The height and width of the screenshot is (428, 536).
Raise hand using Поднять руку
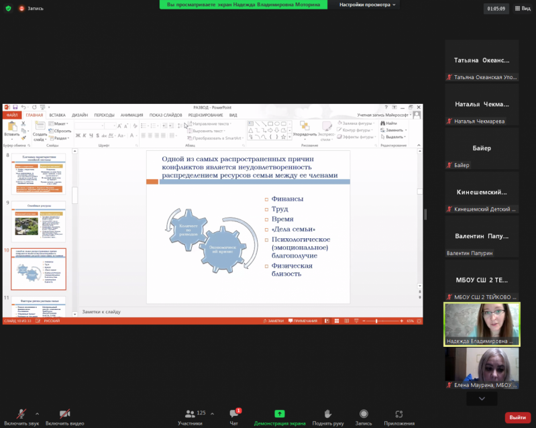(x=327, y=416)
